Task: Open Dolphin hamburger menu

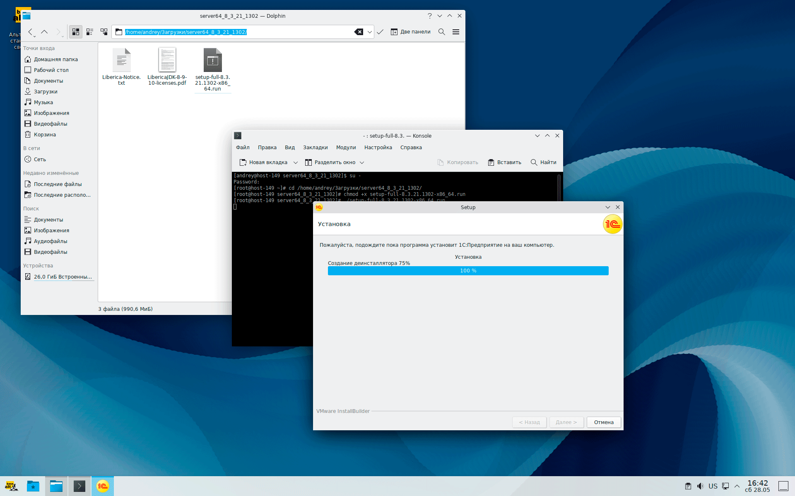Action: (456, 32)
